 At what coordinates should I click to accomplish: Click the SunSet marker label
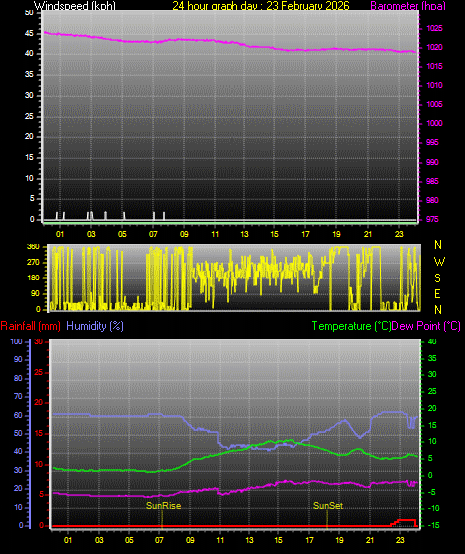(x=328, y=506)
